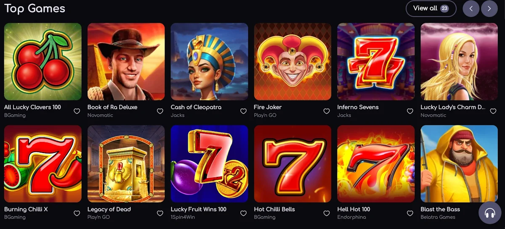
Task: Open the Fire Joker game thumbnail
Action: tap(292, 61)
